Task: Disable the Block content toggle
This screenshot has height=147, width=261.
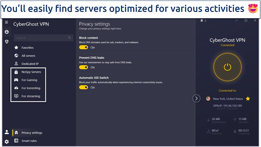Action: click(x=84, y=47)
